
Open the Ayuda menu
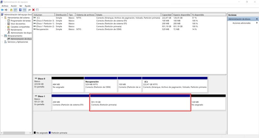[x=28, y=6]
